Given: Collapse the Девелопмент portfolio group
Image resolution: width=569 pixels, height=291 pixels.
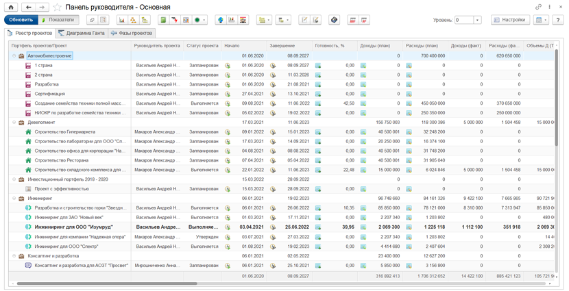Looking at the screenshot, I should pos(14,123).
